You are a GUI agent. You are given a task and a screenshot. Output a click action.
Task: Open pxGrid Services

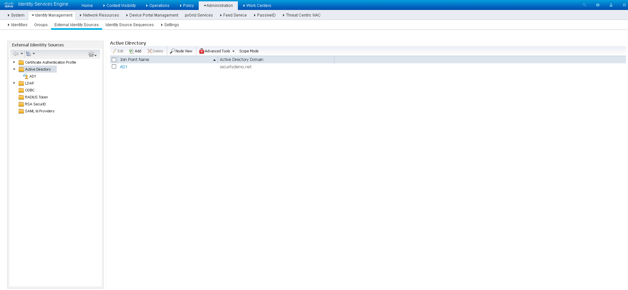pos(199,15)
